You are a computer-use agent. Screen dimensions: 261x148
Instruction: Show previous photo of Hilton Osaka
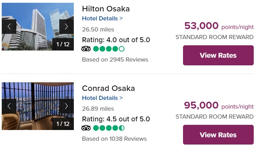[9, 26]
